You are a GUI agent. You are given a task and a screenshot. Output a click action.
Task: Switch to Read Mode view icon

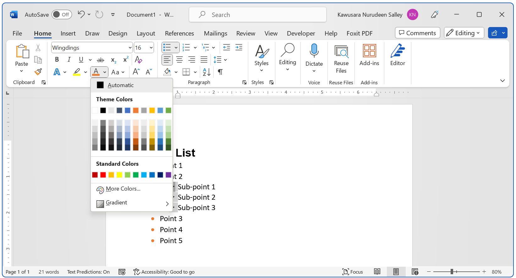click(x=377, y=271)
